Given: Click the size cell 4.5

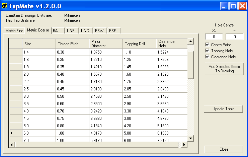Looking at the screenshot, I should (39, 119).
